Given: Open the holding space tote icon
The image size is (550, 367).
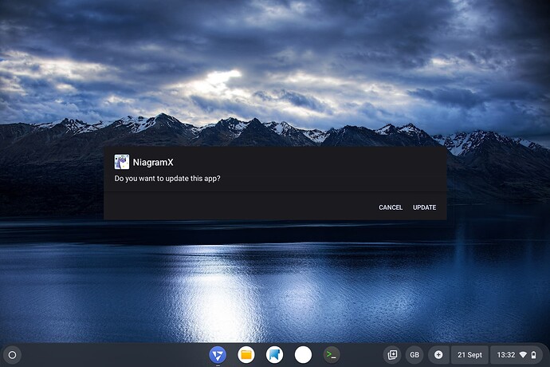Looking at the screenshot, I should pos(392,355).
